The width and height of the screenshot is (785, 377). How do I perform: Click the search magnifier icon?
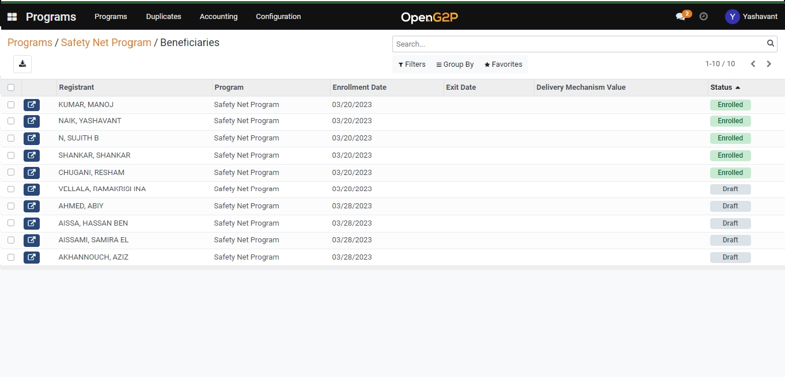point(770,44)
